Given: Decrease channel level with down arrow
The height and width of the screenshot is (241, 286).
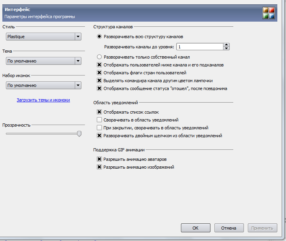Looking at the screenshot, I should tap(226, 49).
